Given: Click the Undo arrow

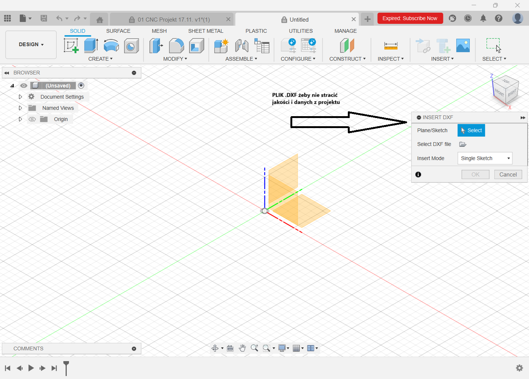Looking at the screenshot, I should pos(59,18).
